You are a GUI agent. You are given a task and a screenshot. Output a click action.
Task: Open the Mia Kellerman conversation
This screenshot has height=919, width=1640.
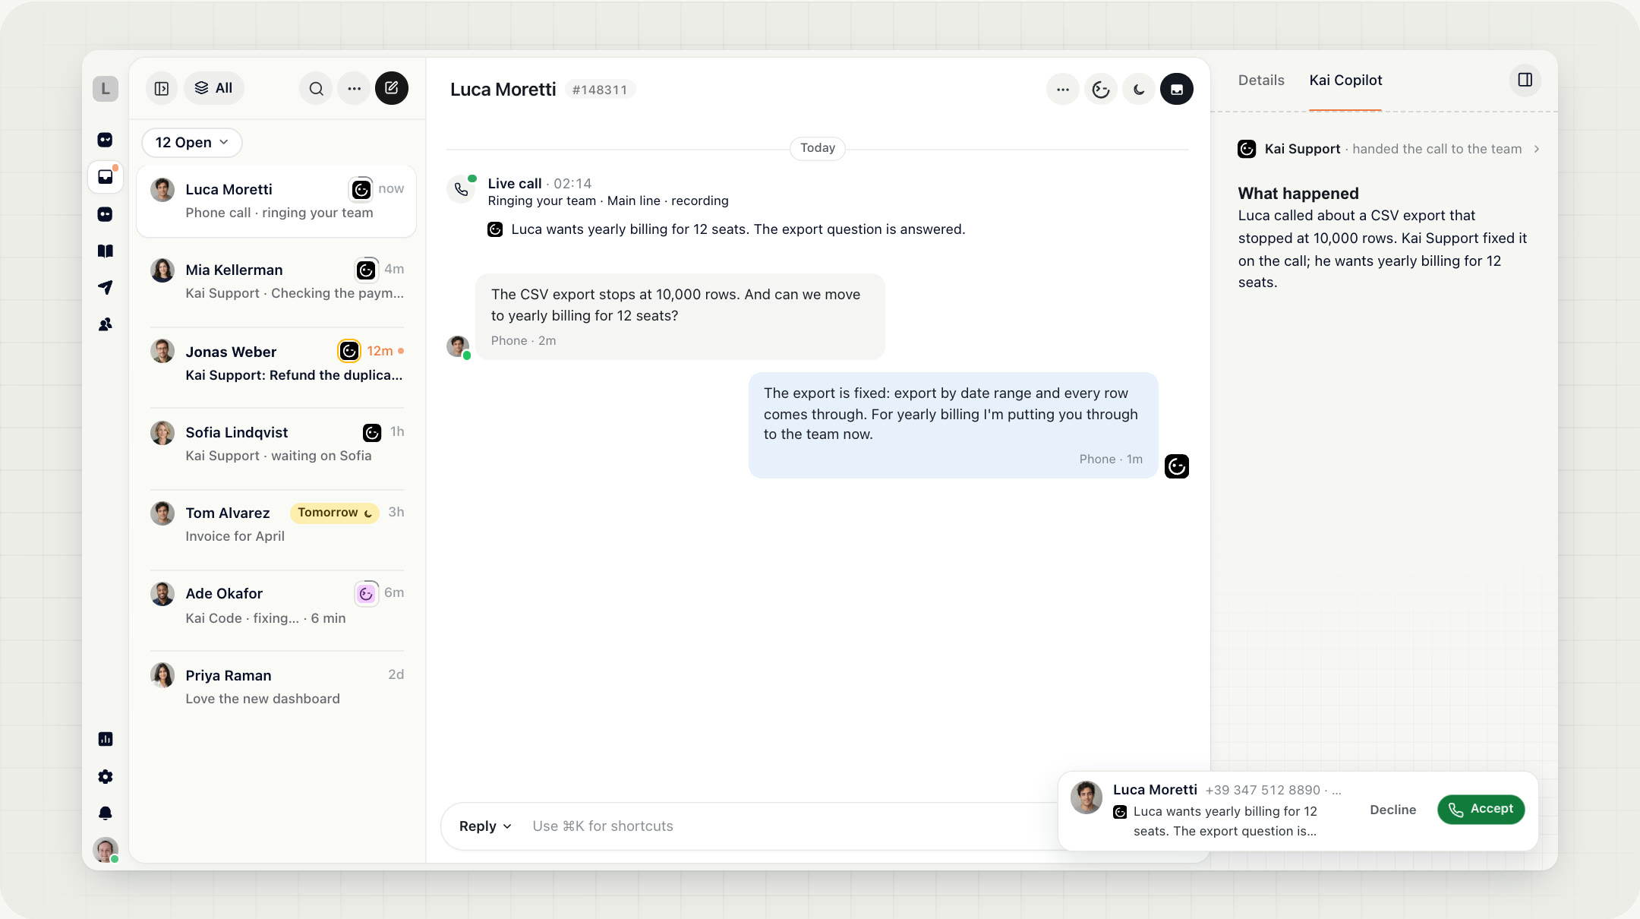click(x=276, y=282)
